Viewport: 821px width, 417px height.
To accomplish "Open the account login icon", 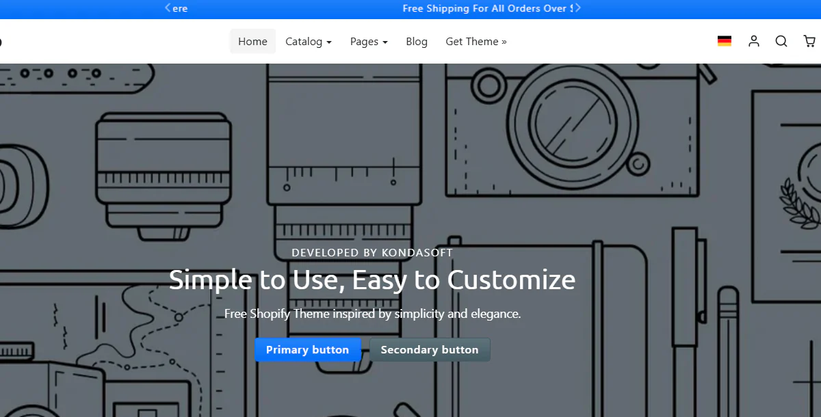I will 754,41.
